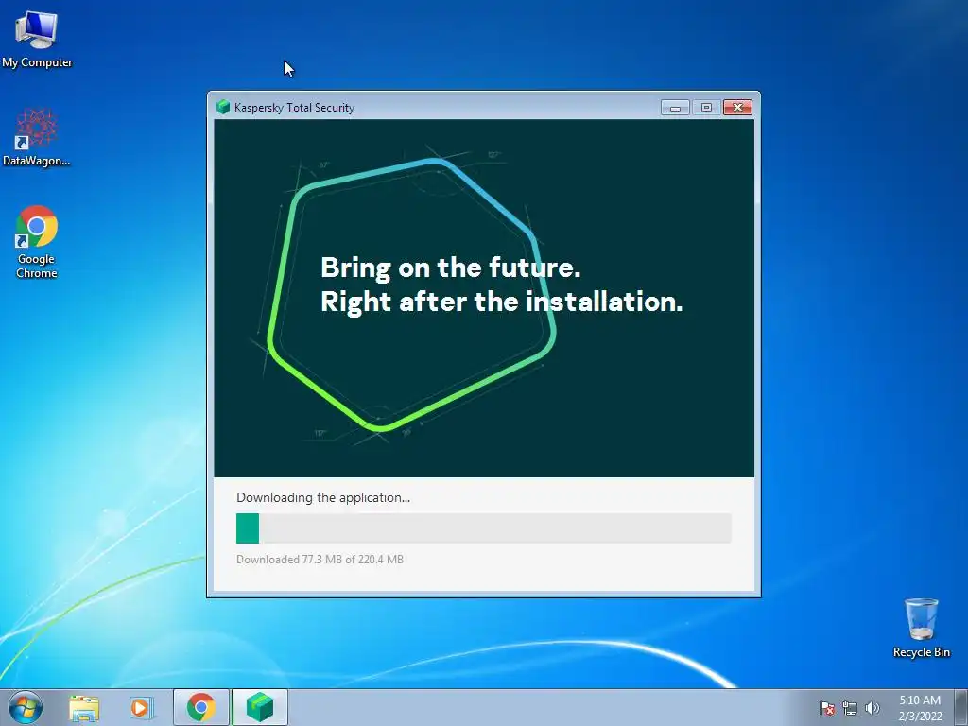Open the Recycle Bin icon
968x726 pixels.
coord(921,628)
